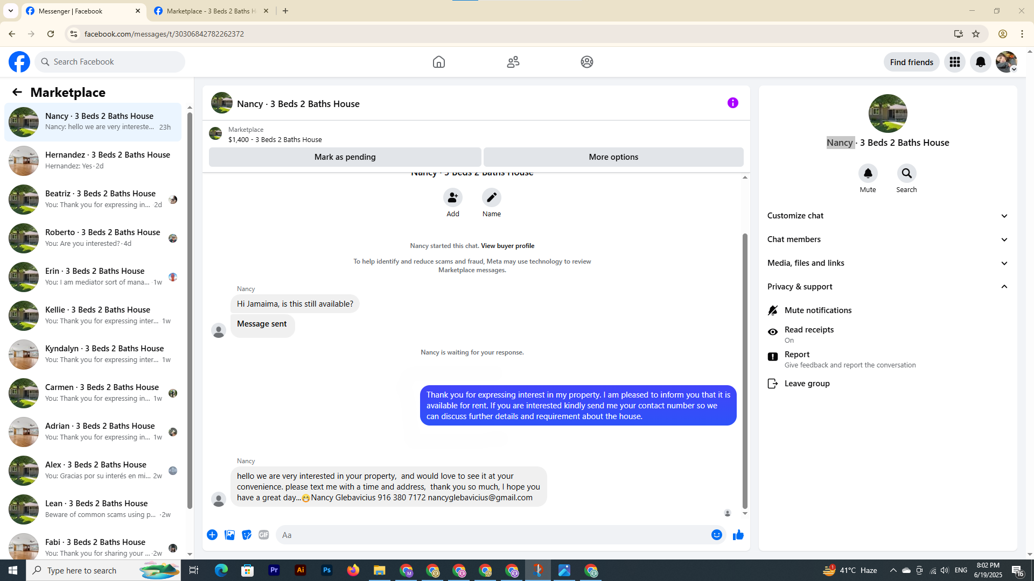Viewport: 1034px width, 581px height.
Task: Open the Friends icon in top navigation
Action: 513,62
